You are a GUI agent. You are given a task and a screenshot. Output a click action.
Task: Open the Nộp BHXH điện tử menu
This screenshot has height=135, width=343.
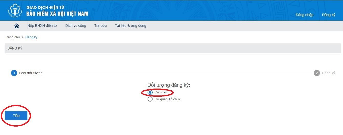(x=42, y=26)
